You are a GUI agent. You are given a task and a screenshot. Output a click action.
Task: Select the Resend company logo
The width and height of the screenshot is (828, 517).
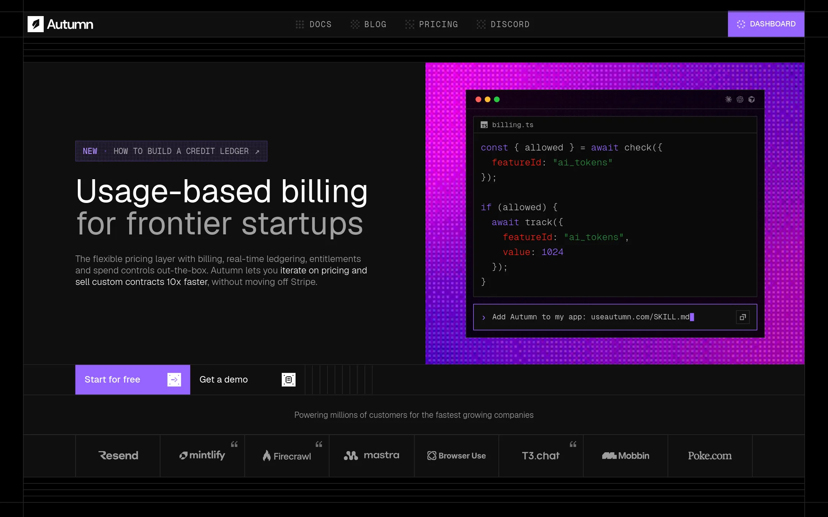(118, 456)
